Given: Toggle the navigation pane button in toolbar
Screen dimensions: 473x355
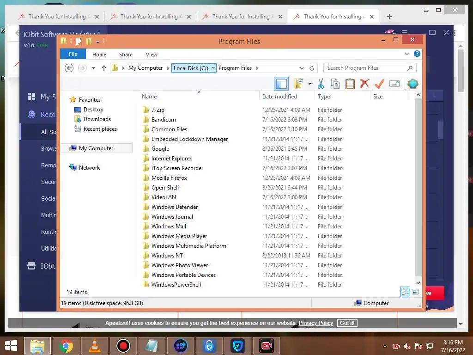Looking at the screenshot, I should 281,84.
